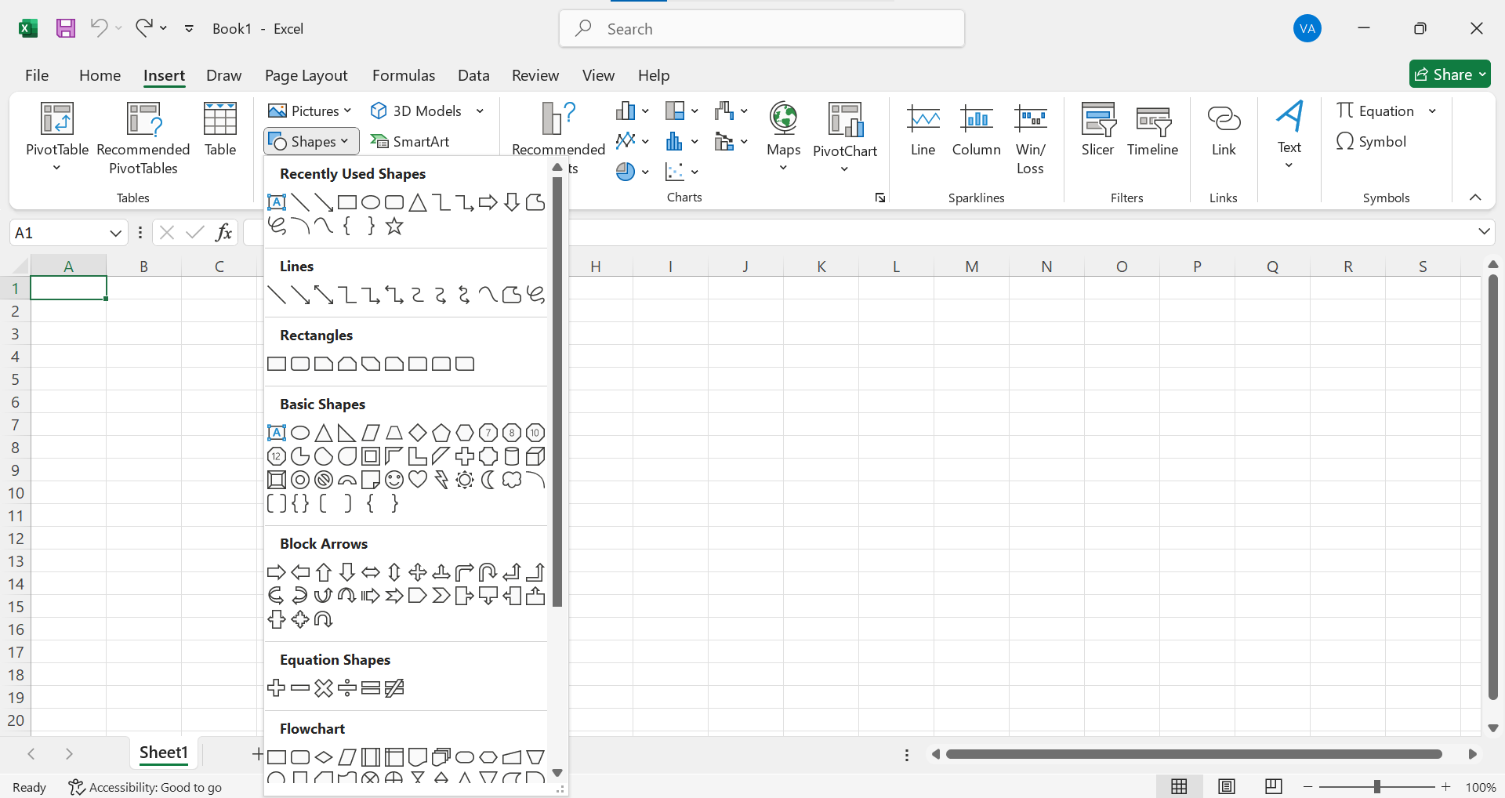Switch to the Formulas ribbon tab
The width and height of the screenshot is (1505, 798).
[403, 75]
